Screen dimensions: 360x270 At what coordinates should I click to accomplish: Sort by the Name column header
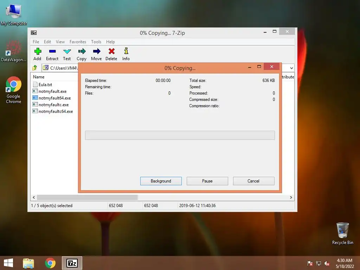[39, 77]
